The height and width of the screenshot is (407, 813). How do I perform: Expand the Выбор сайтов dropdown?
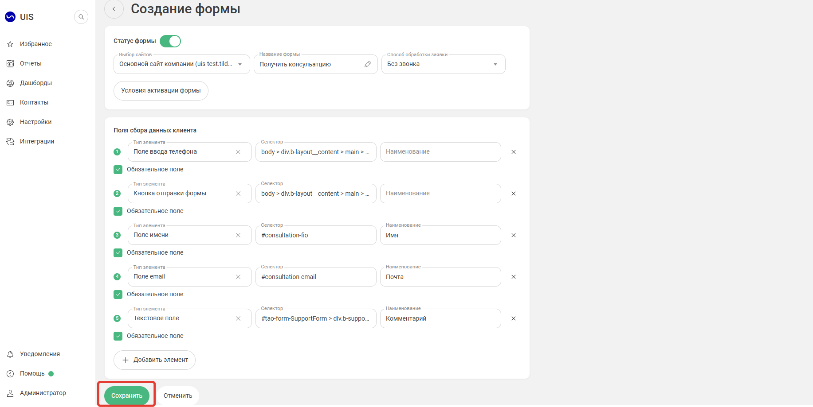pos(182,64)
